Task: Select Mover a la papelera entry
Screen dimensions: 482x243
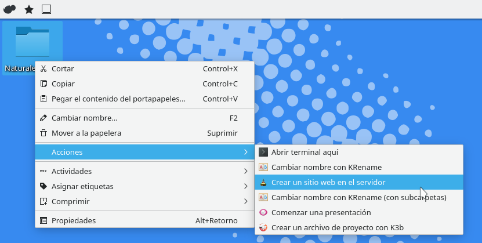Action: tap(86, 133)
